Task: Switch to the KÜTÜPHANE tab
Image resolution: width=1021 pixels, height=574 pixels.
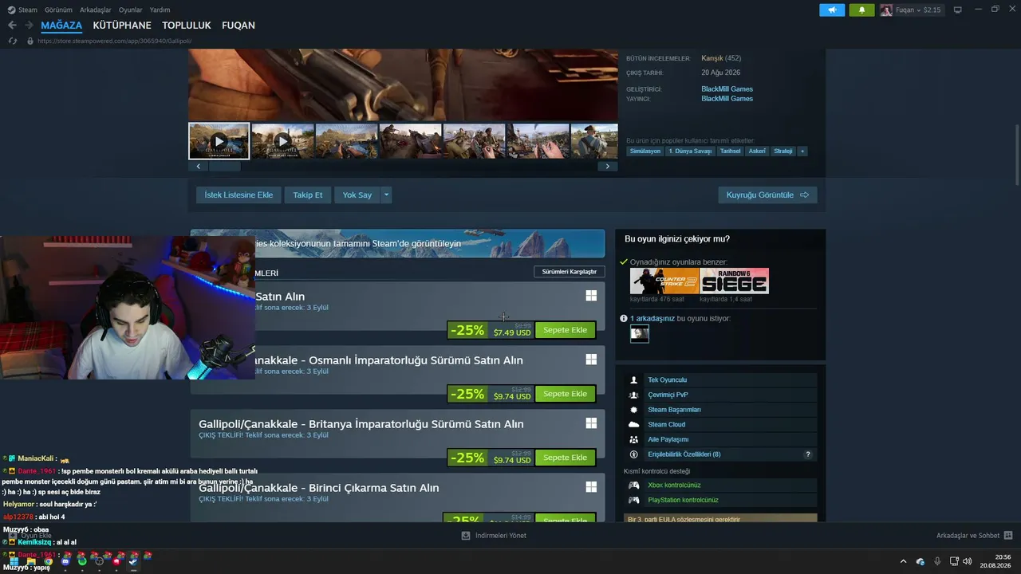Action: 122,26
